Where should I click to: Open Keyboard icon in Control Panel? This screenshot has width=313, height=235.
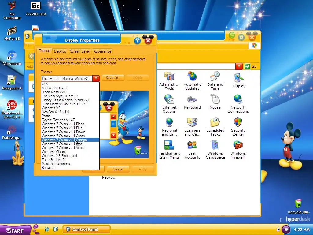coord(192,102)
